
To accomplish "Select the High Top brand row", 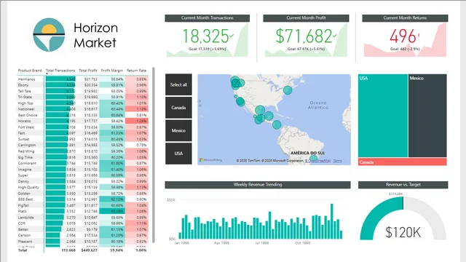I will (x=82, y=103).
